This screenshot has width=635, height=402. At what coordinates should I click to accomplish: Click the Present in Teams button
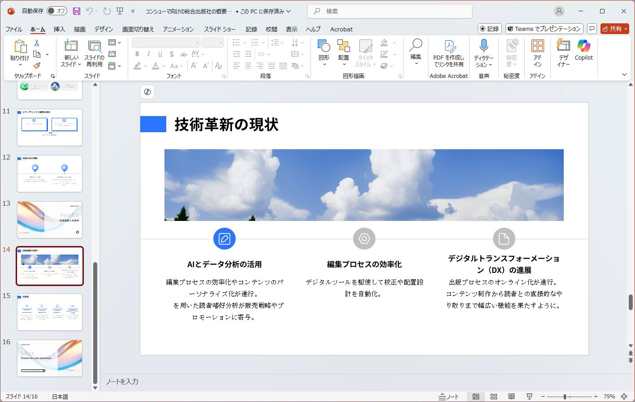544,29
